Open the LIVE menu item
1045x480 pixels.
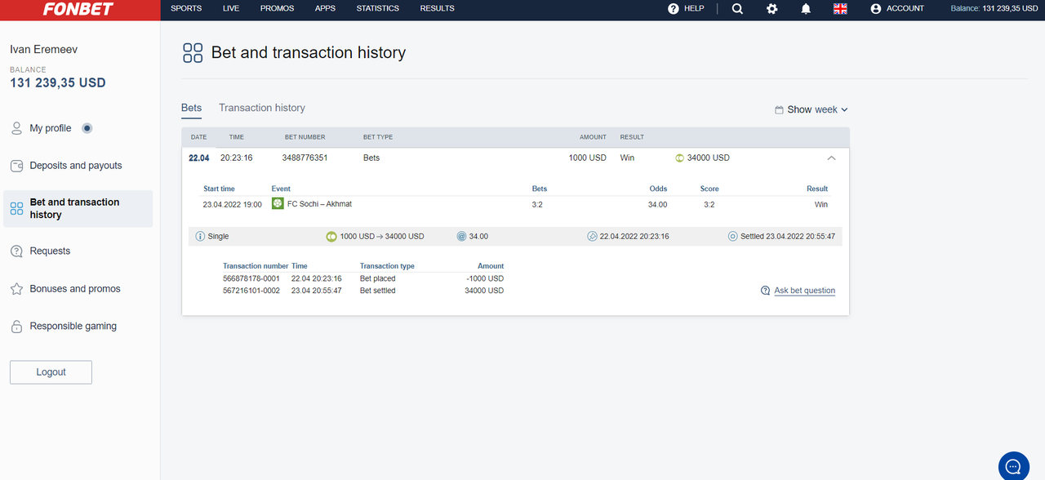[x=230, y=9]
